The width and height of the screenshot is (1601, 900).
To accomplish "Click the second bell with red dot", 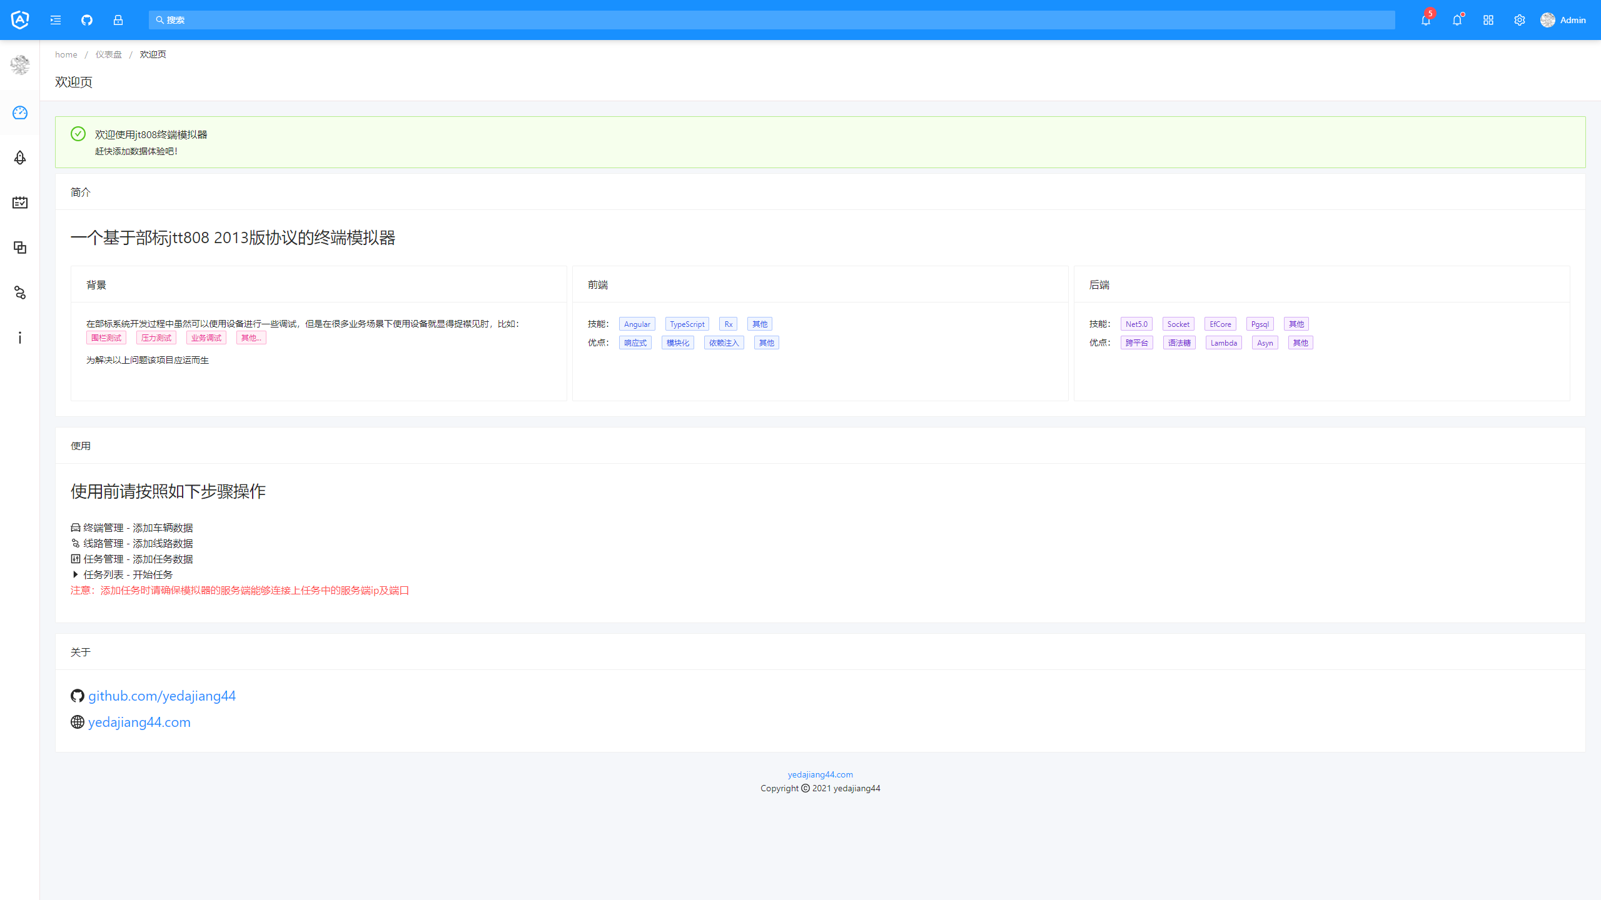I will click(1457, 20).
